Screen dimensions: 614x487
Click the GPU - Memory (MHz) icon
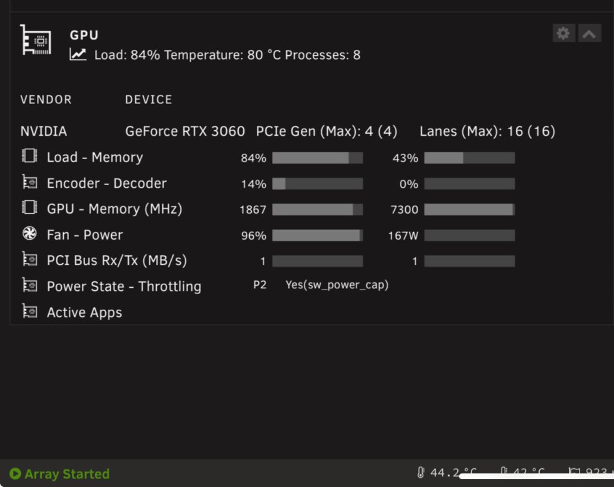pos(29,208)
